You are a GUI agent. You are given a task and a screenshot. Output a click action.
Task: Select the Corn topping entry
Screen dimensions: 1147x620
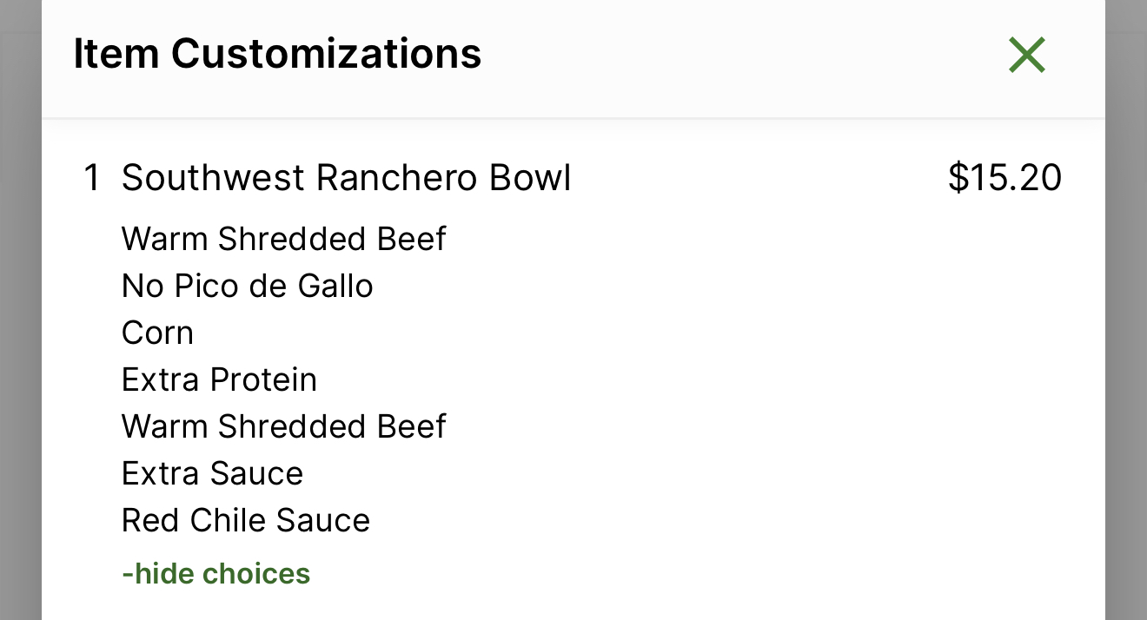click(x=157, y=333)
